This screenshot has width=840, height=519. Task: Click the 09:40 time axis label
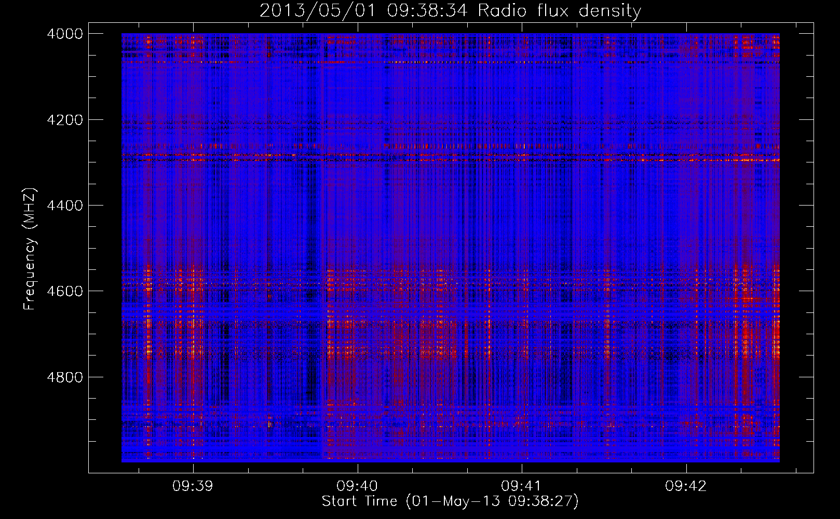tap(357, 486)
